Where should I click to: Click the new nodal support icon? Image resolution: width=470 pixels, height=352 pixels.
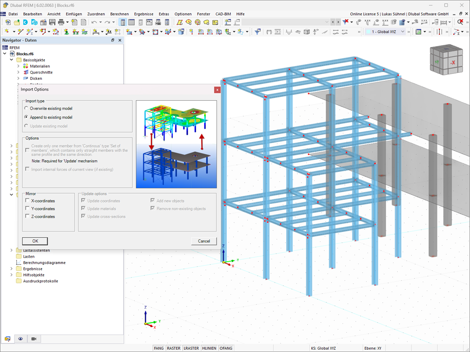[x=66, y=32]
